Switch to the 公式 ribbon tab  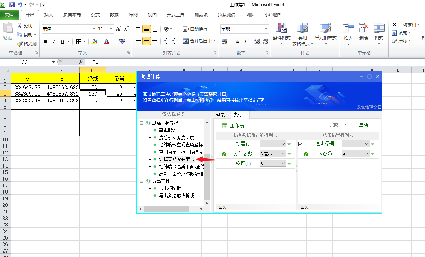[x=95, y=15]
